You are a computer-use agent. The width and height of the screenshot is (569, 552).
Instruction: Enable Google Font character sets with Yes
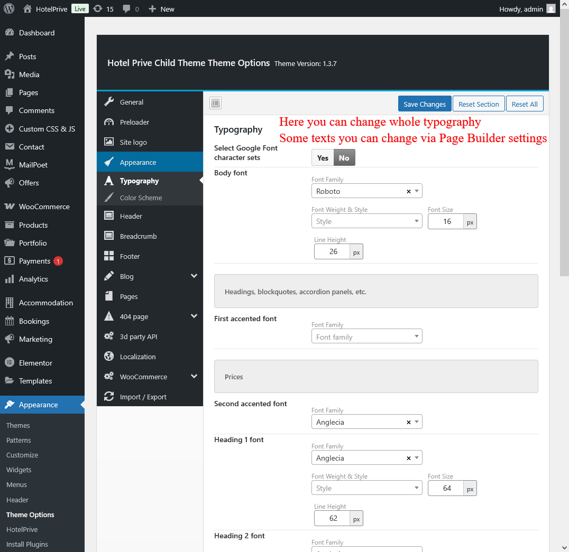pos(323,158)
